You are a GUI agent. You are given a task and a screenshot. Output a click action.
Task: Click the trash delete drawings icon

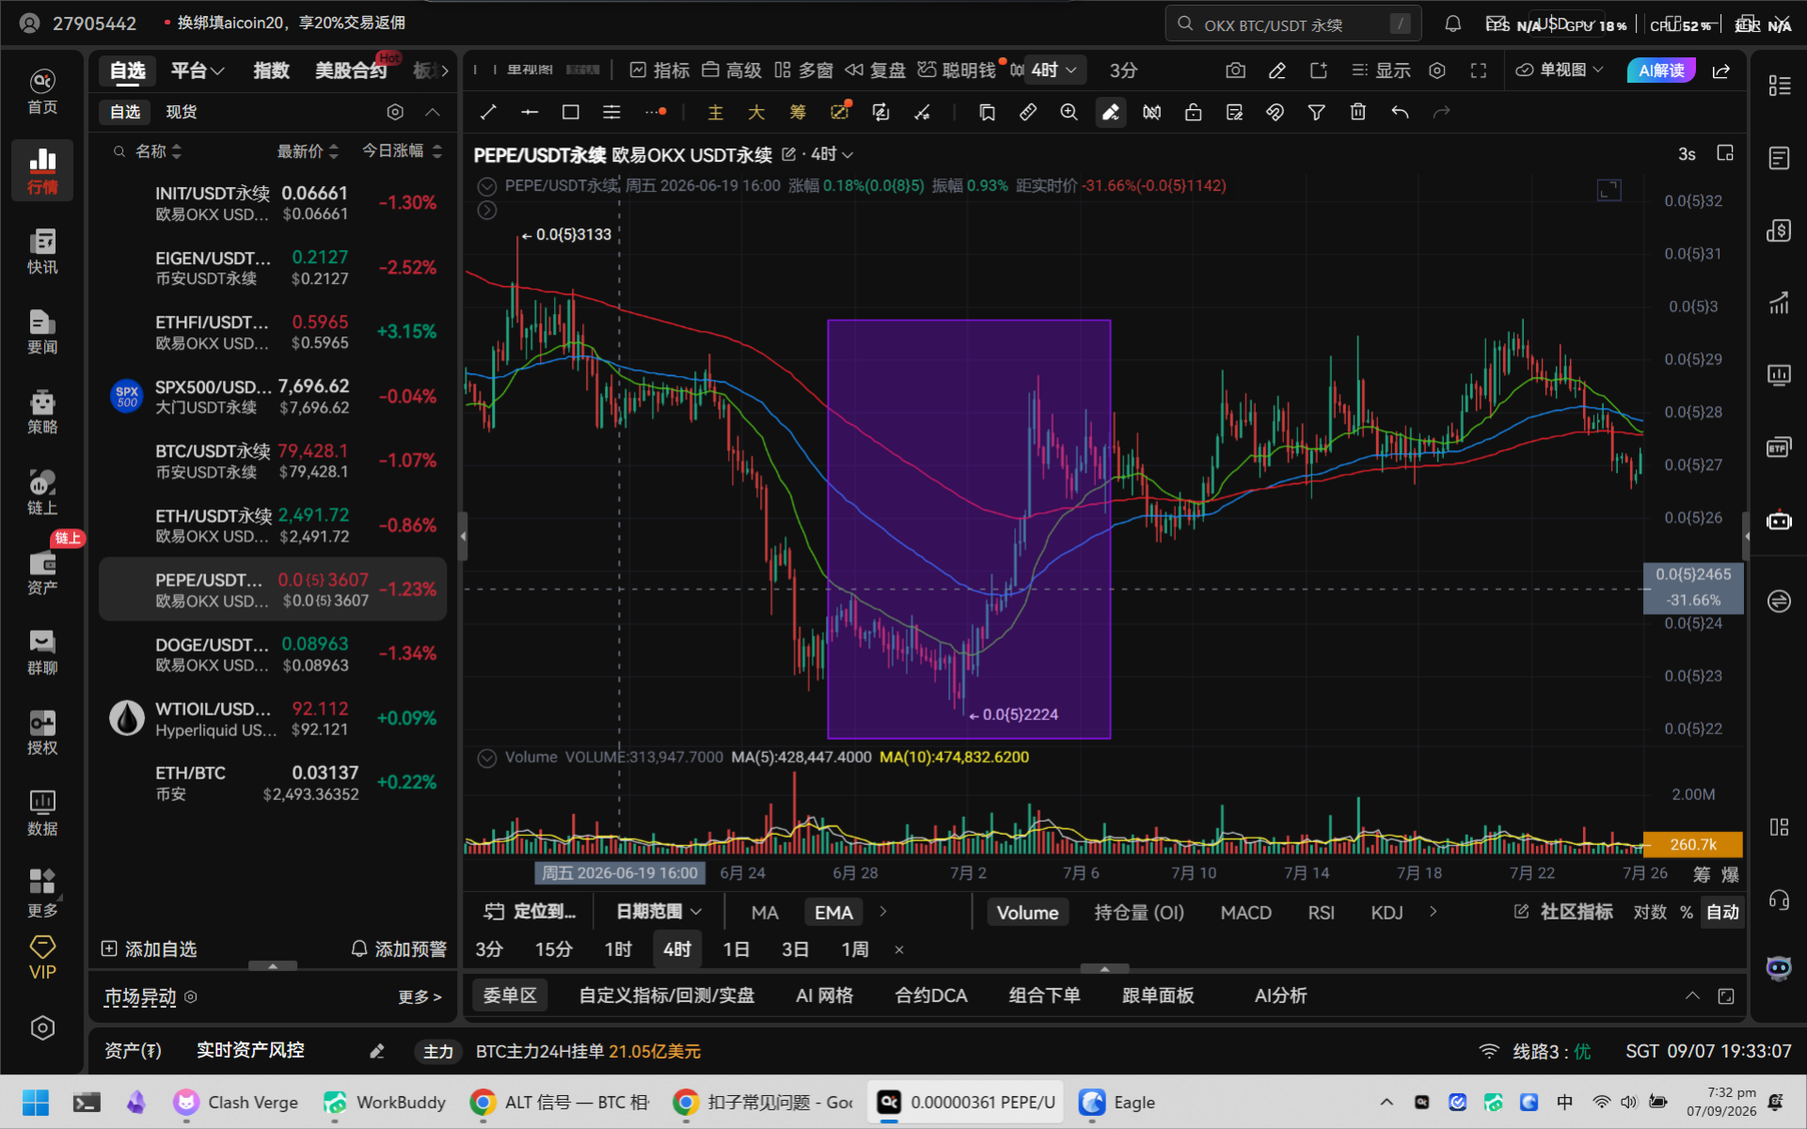[1357, 113]
